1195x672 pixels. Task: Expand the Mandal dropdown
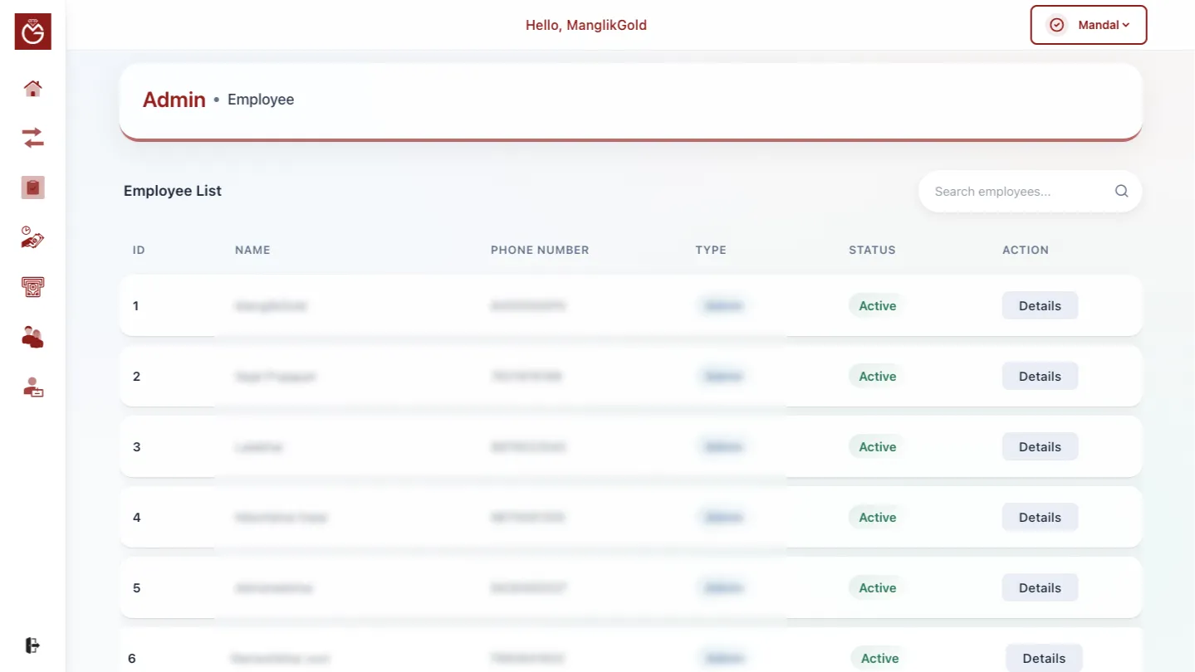(x=1088, y=25)
